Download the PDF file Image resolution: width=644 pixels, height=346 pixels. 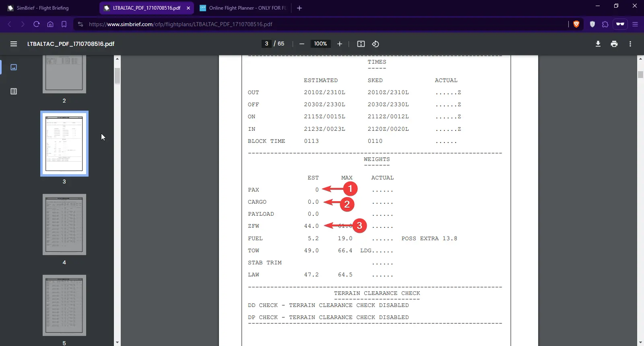coord(598,44)
